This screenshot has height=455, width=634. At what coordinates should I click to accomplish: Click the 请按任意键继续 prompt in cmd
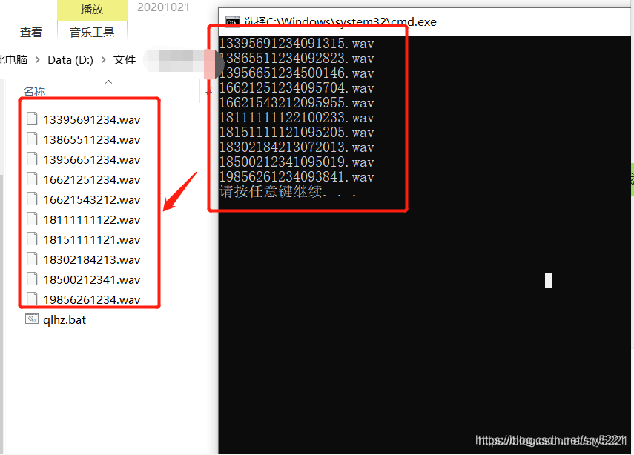(288, 191)
